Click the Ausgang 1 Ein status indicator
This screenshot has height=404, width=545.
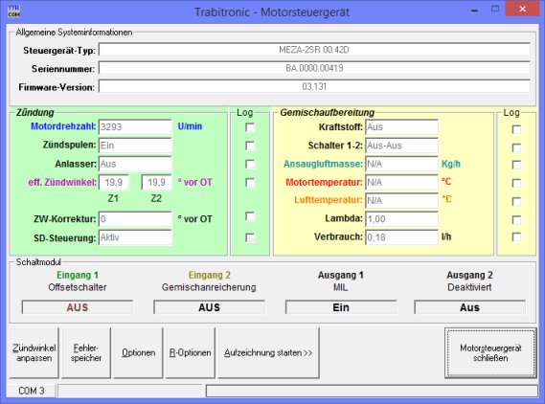coord(341,307)
